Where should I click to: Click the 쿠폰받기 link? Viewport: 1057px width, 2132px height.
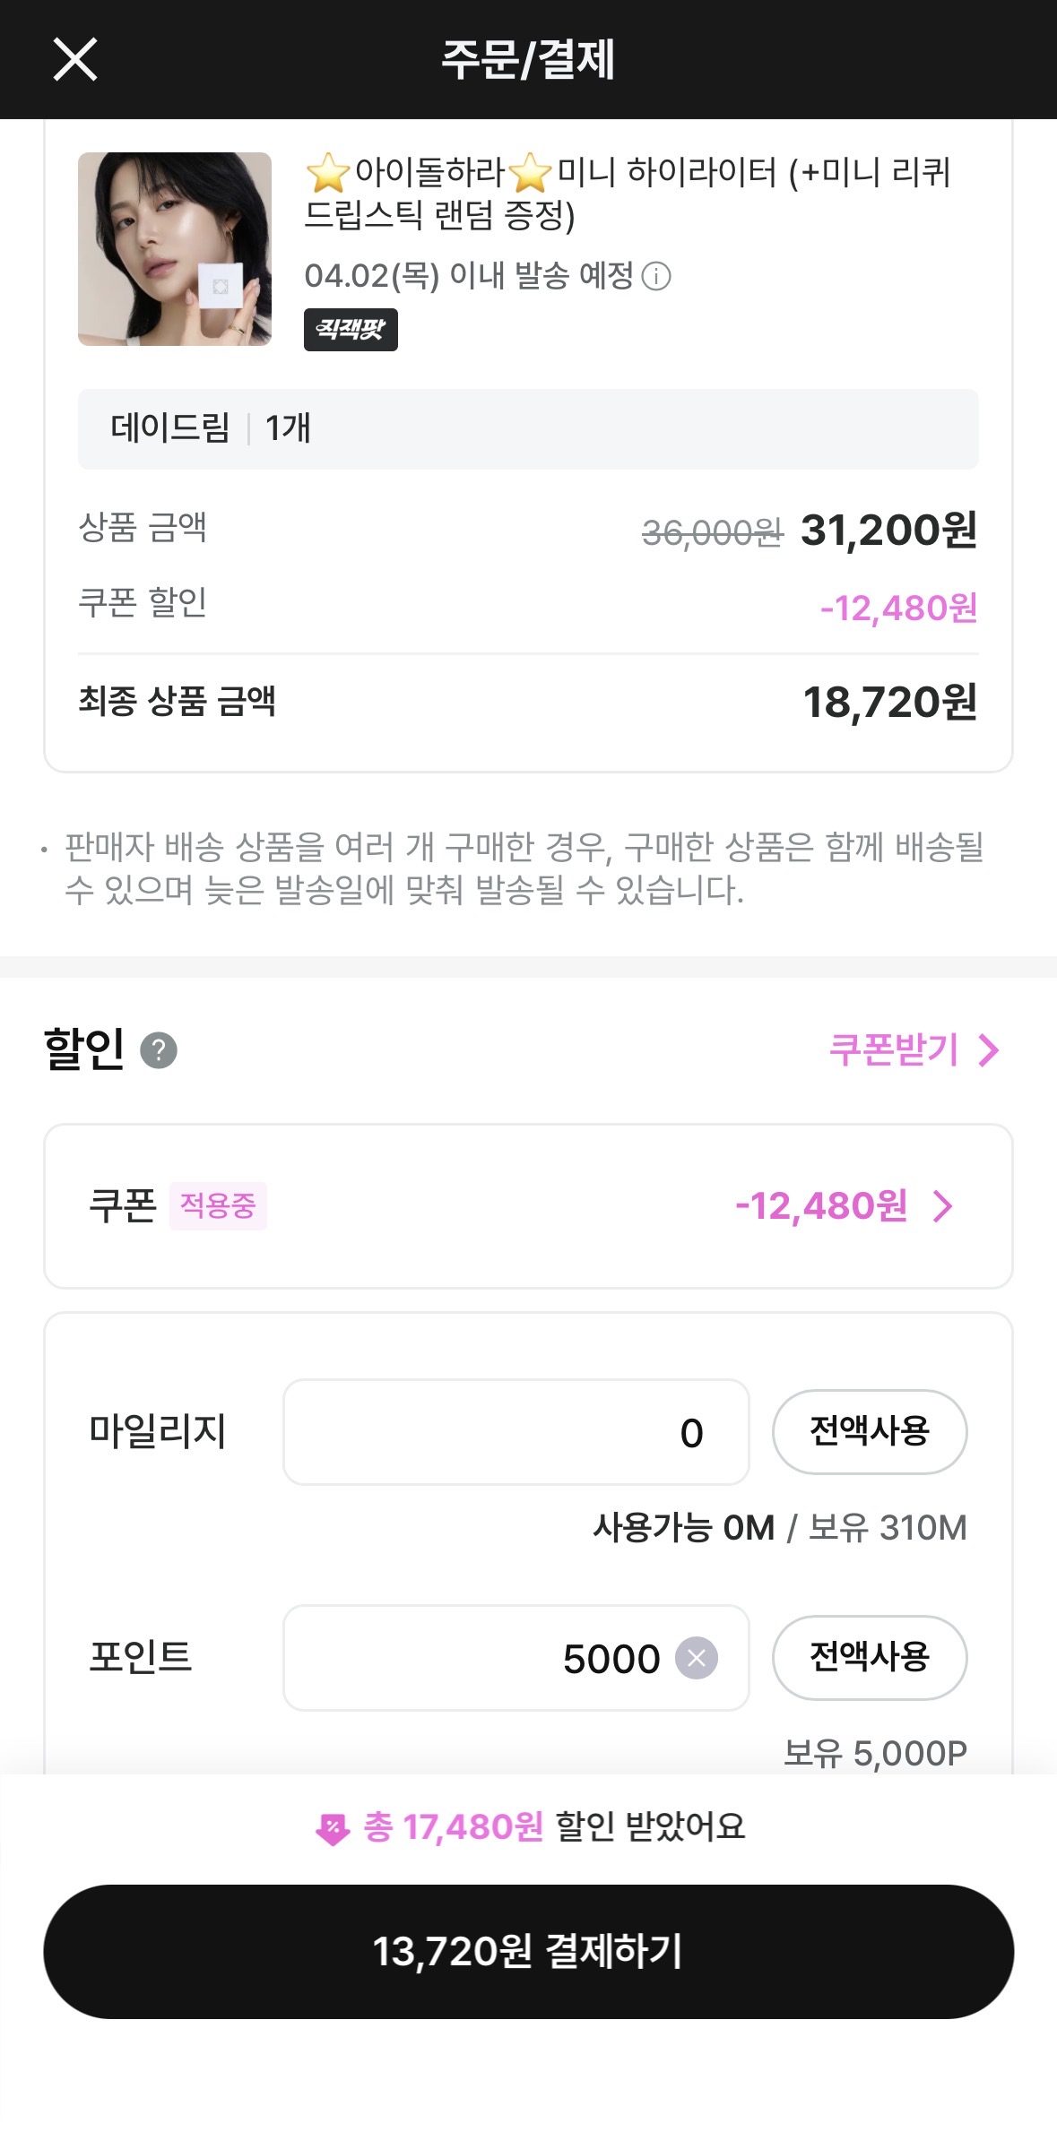coord(894,1050)
